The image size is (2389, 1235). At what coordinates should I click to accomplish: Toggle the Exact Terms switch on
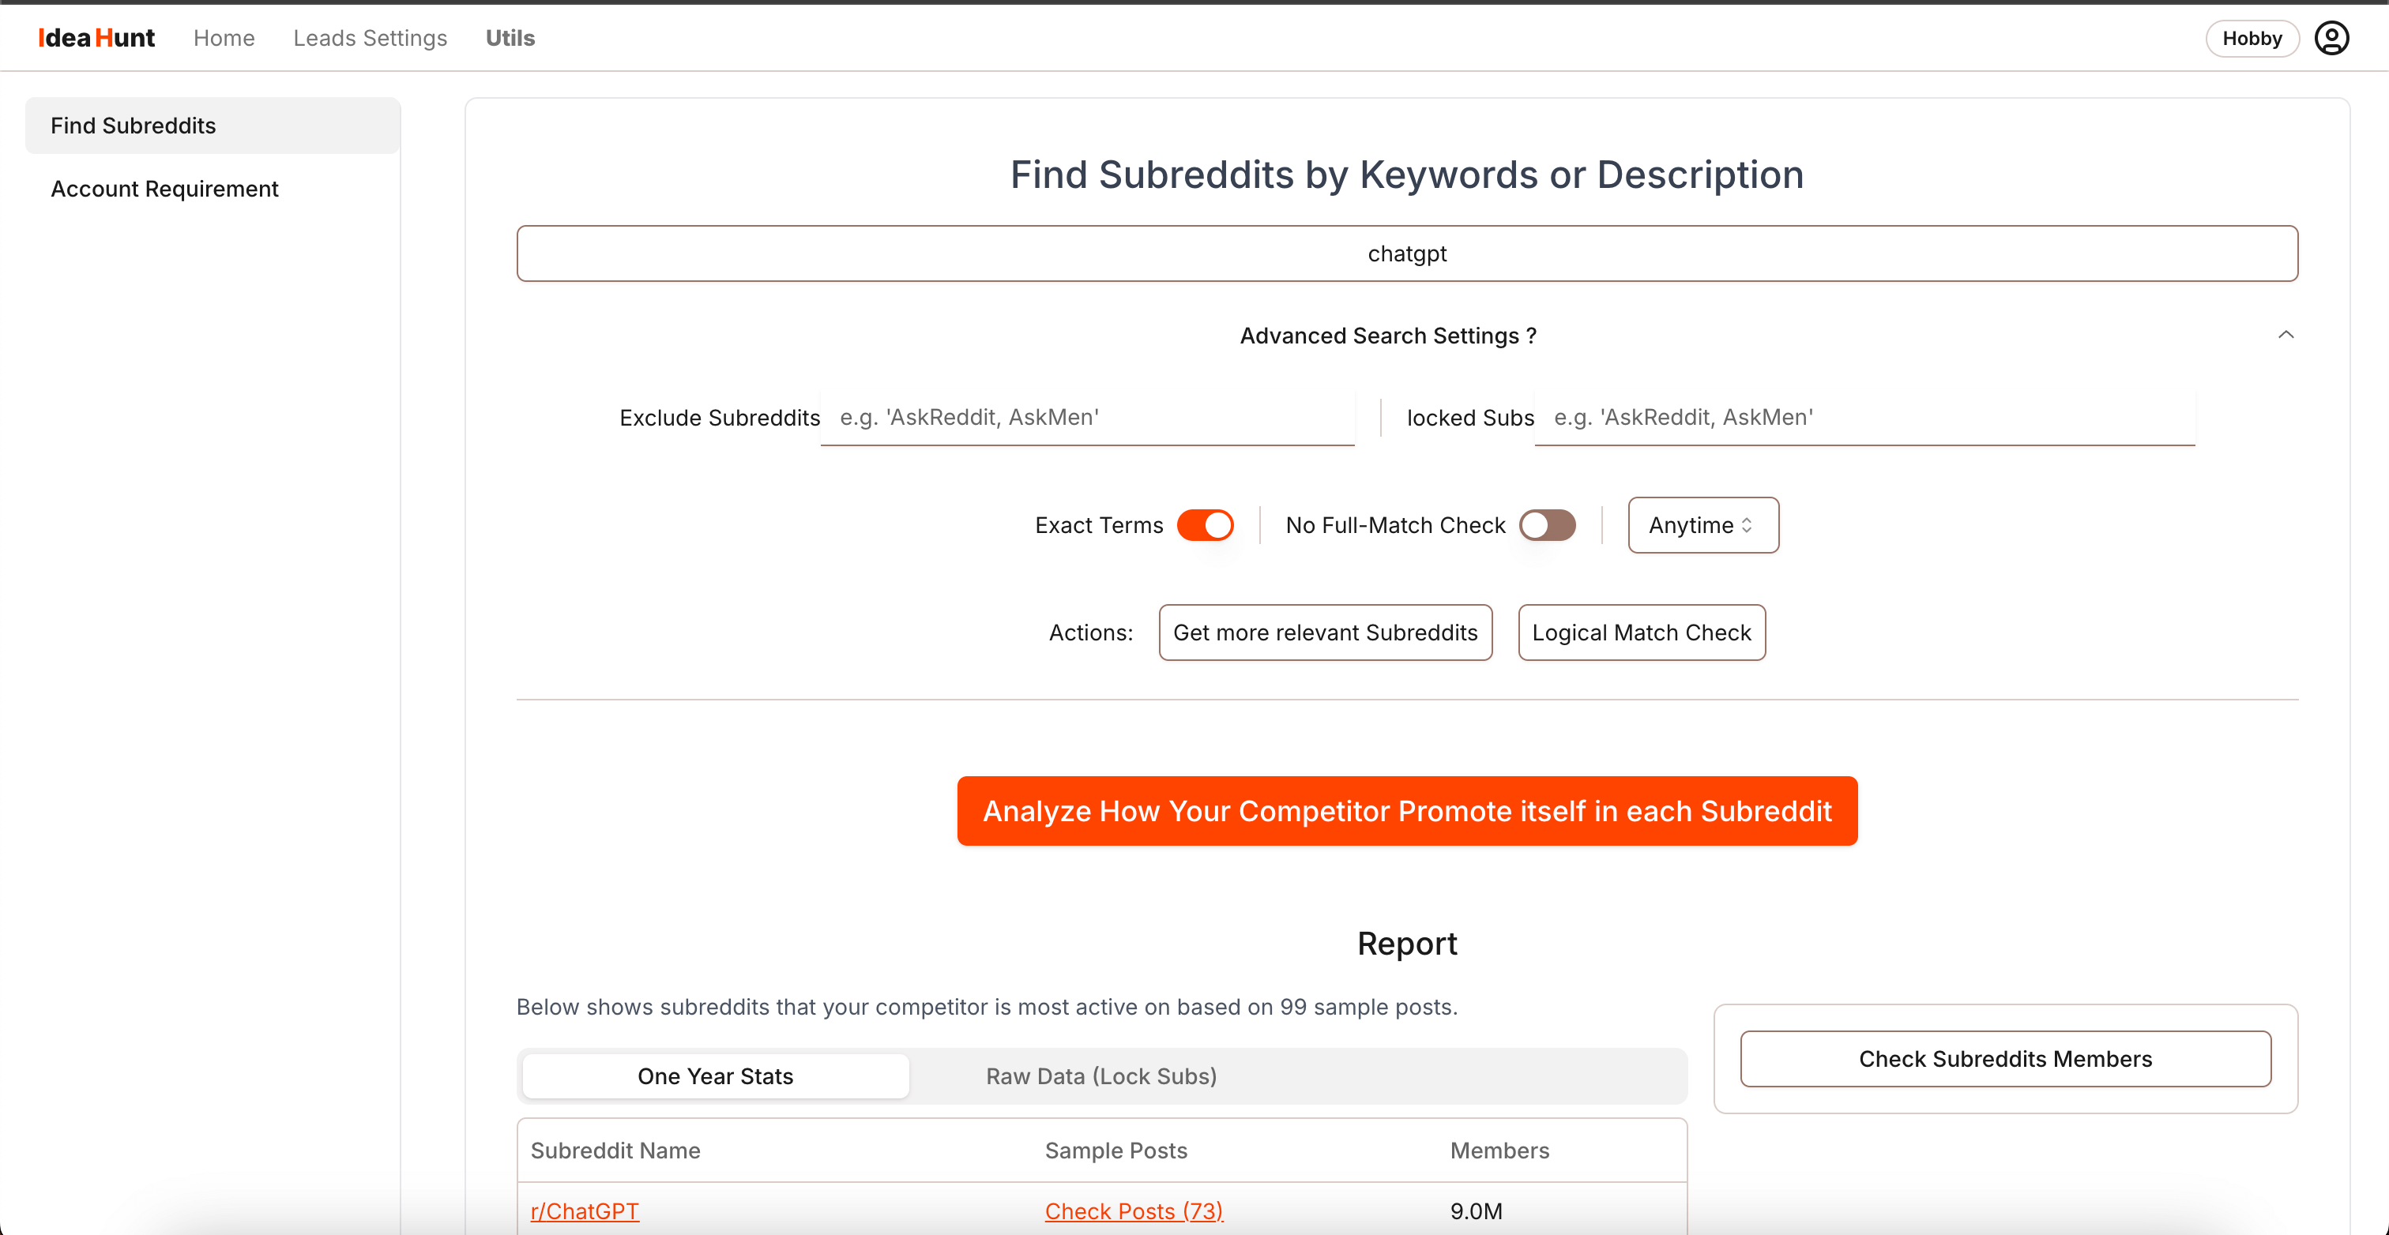1204,524
